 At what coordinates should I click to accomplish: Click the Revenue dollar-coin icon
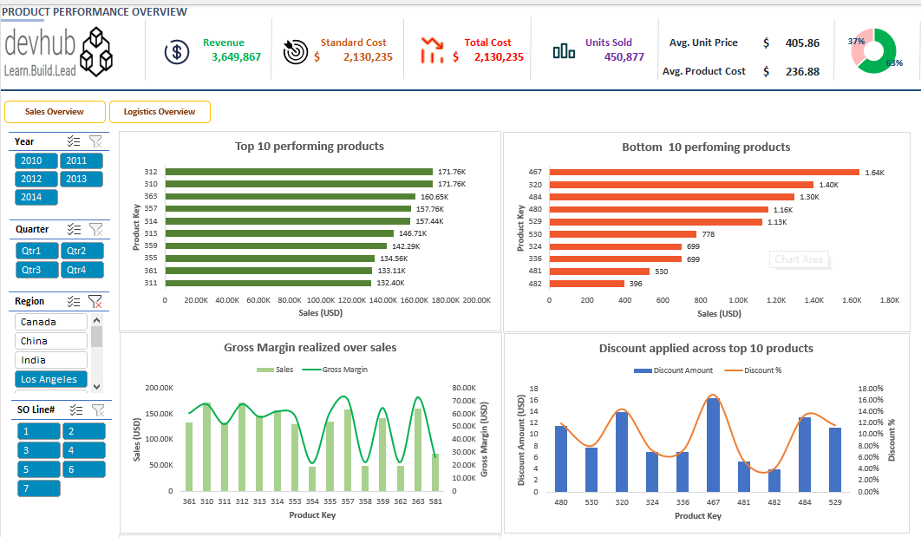176,52
